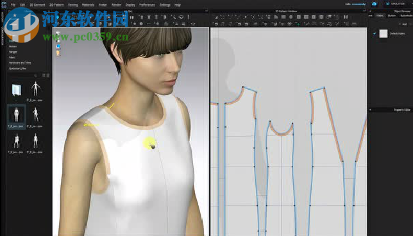This screenshot has height=236, width=413.
Task: Select the T-pose avatar thumbnail
Action: pos(35,88)
